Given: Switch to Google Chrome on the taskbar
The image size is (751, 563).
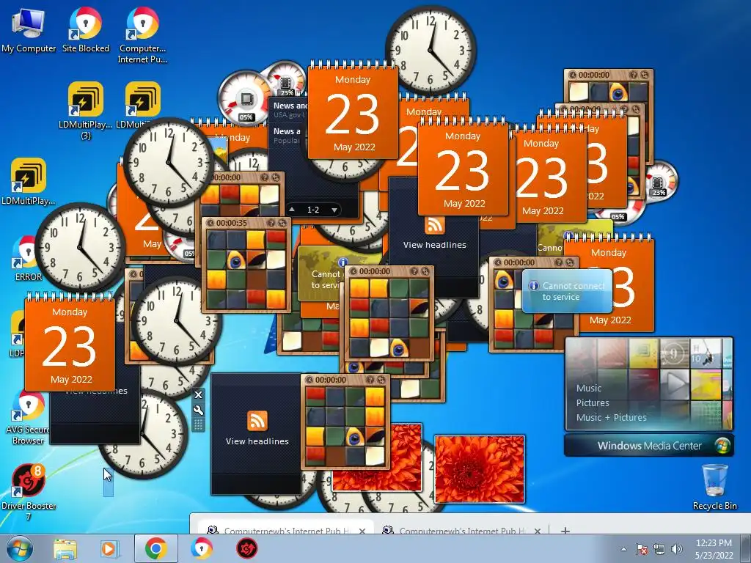Looking at the screenshot, I should pyautogui.click(x=155, y=548).
